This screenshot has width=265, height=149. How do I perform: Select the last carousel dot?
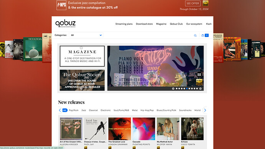pyautogui.click(x=197, y=89)
